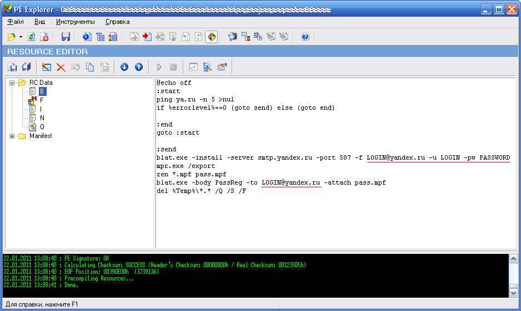Open the Time Date Stamp Adjuster icon
521x311 pixels.
pyautogui.click(x=258, y=37)
